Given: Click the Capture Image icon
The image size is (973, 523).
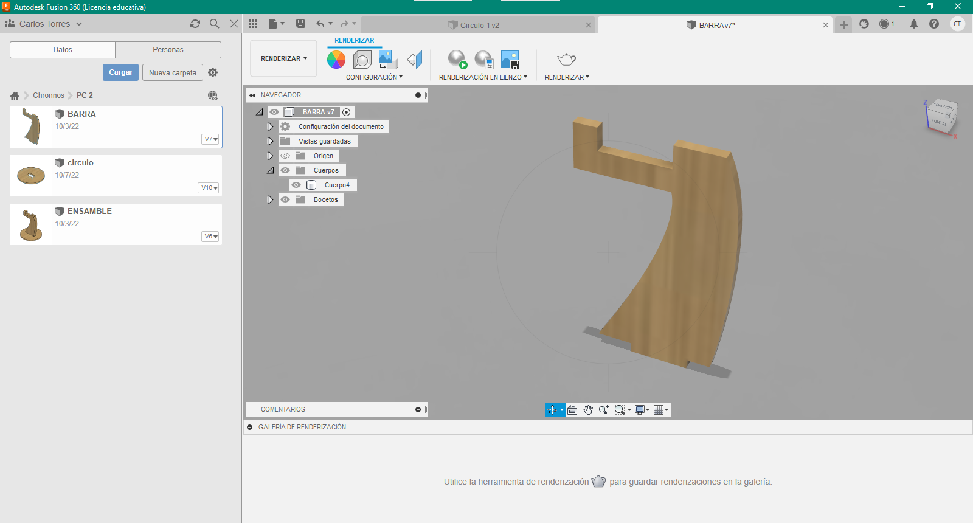Looking at the screenshot, I should point(510,60).
